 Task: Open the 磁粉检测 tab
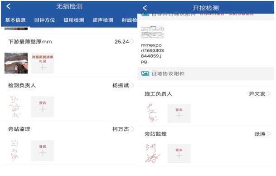click(74, 20)
